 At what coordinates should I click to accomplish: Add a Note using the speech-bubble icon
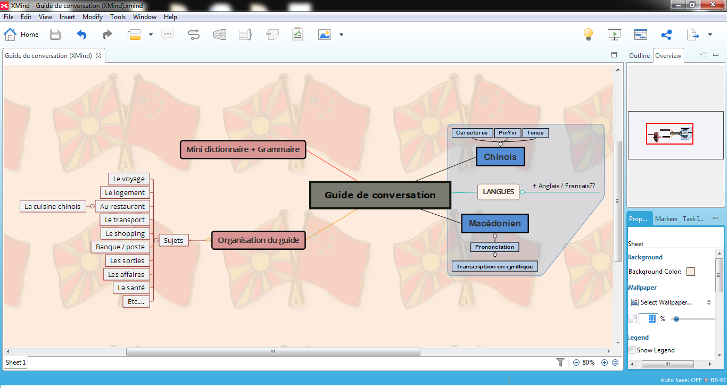168,34
